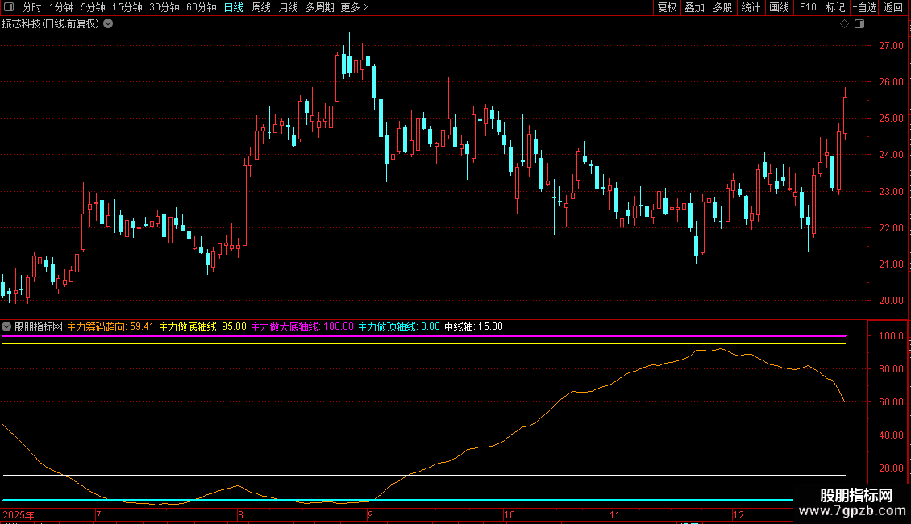Open the 复权 adjustment menu

(x=667, y=7)
